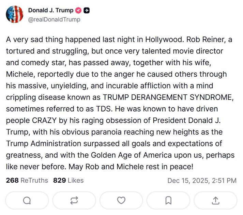
Task: Click the red verified checkmark badge
Action: 79,11
